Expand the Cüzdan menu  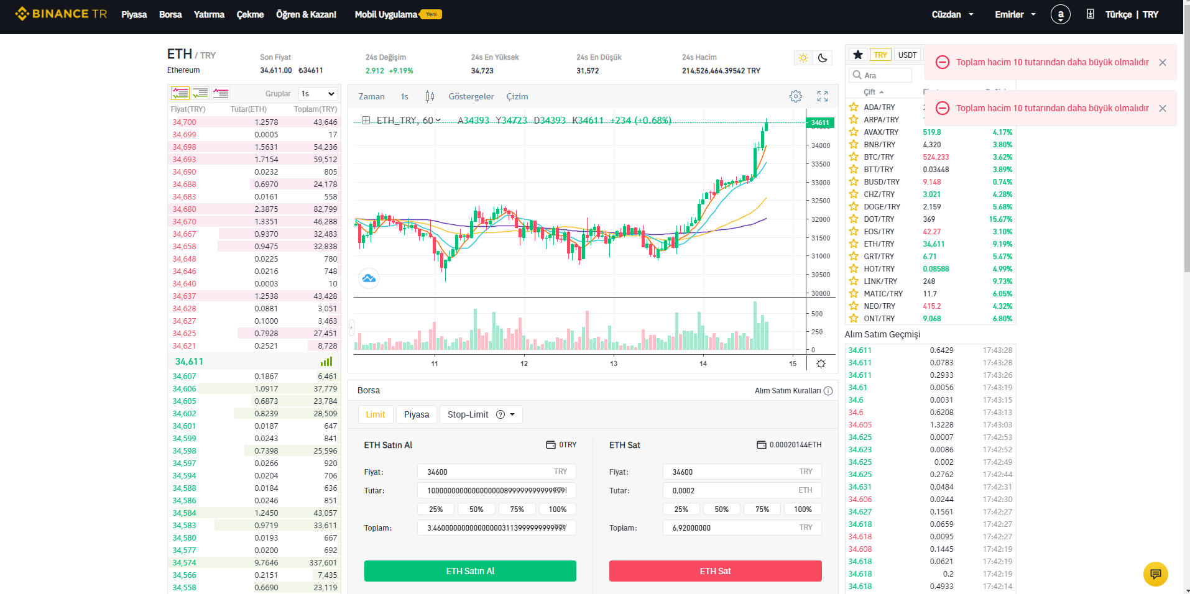coord(952,14)
